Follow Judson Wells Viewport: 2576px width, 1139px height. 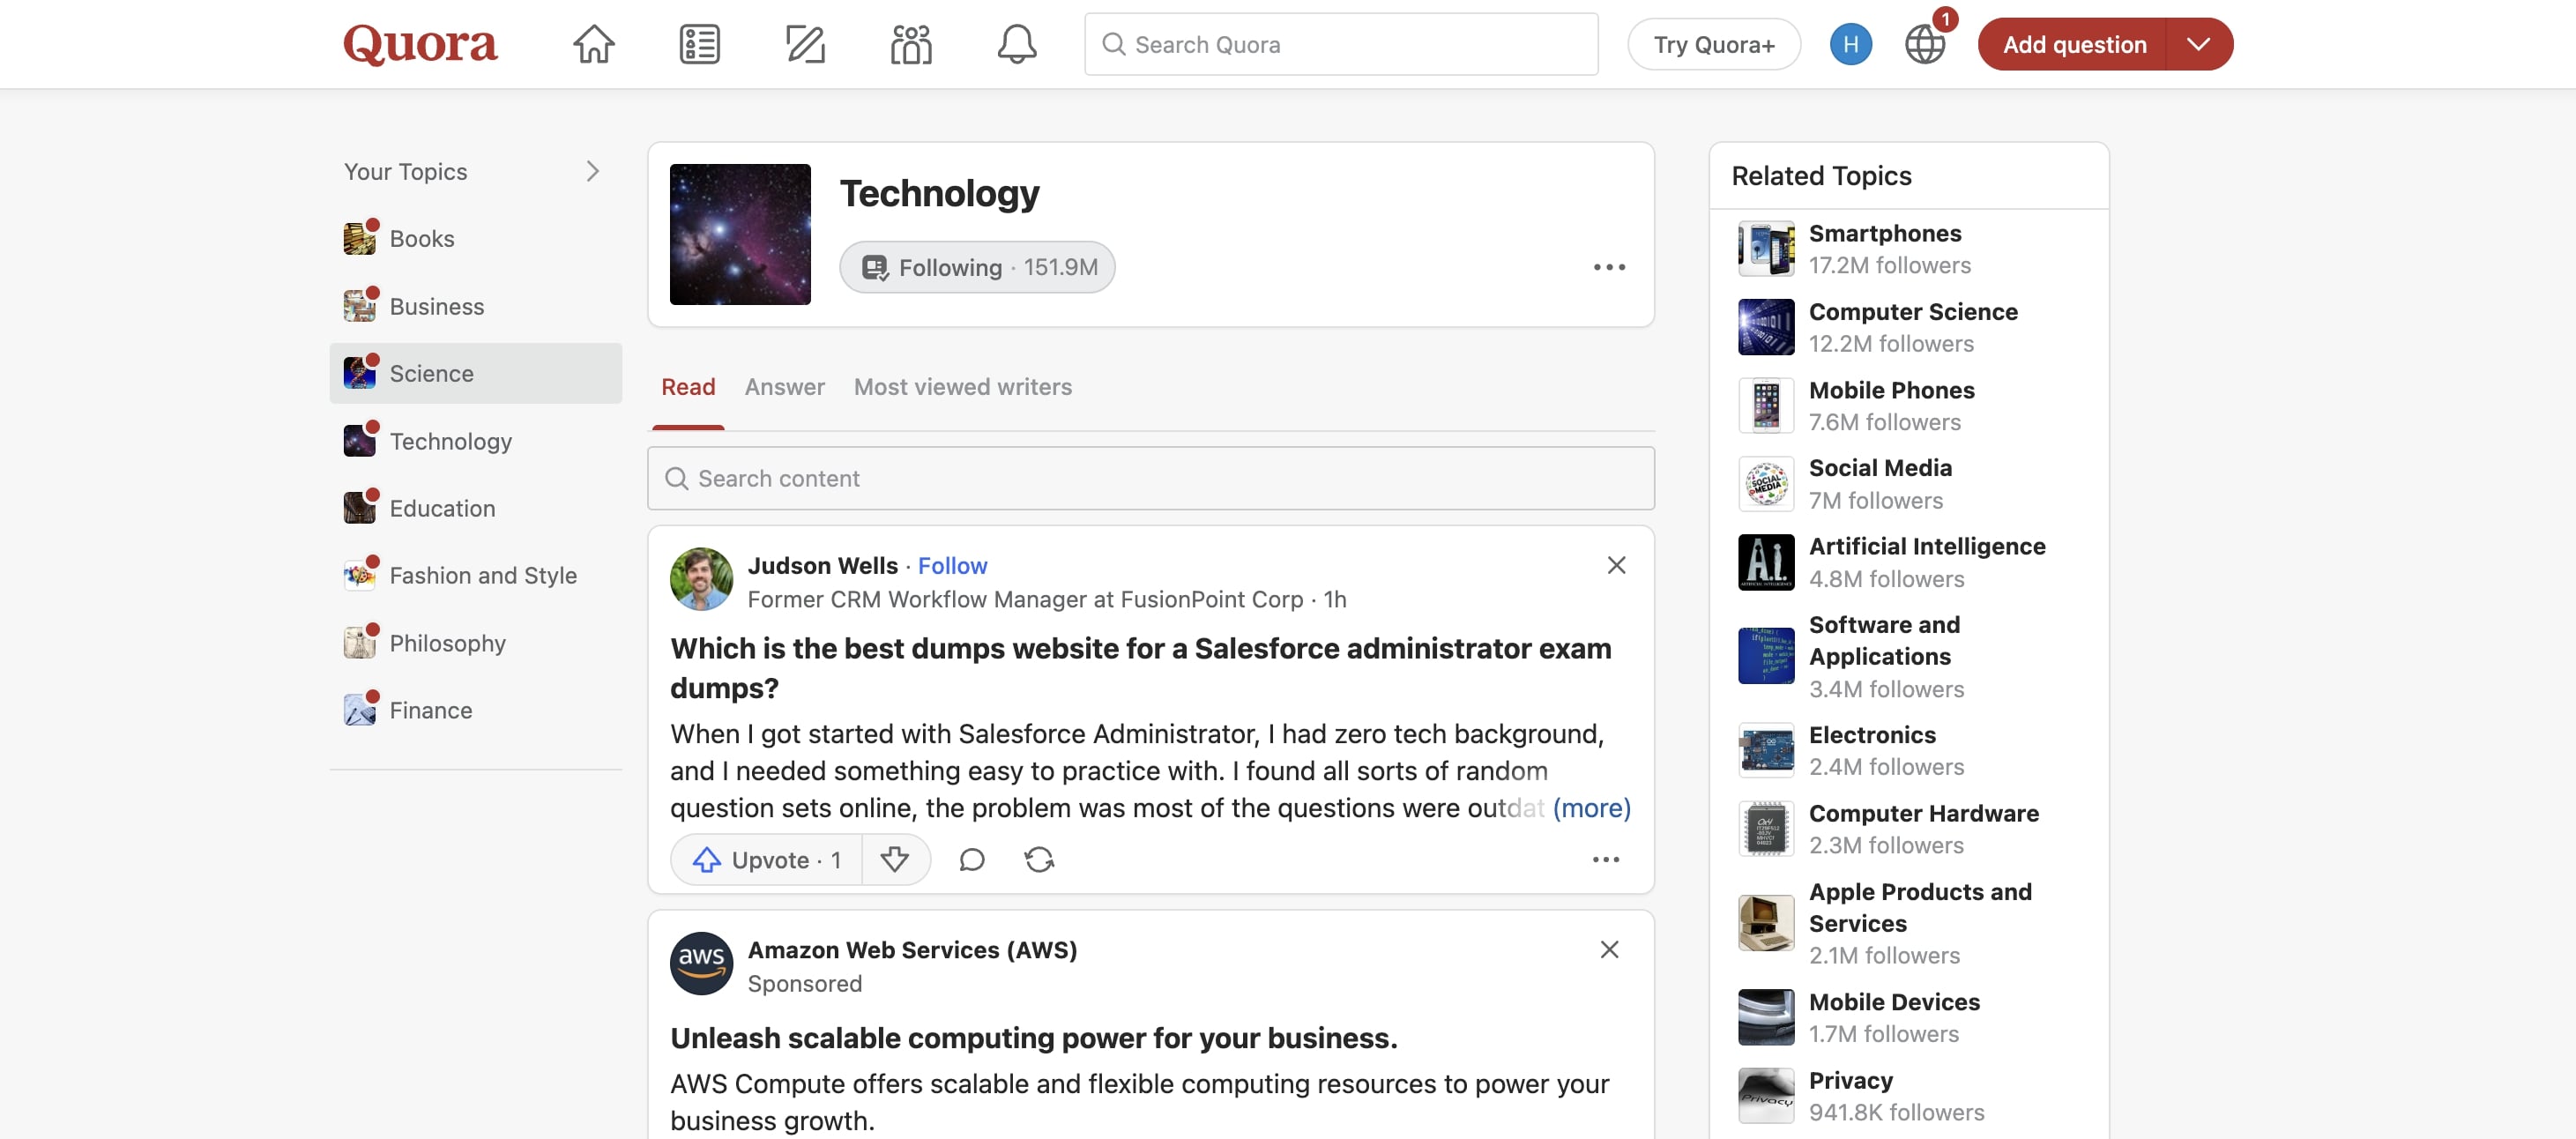coord(952,566)
